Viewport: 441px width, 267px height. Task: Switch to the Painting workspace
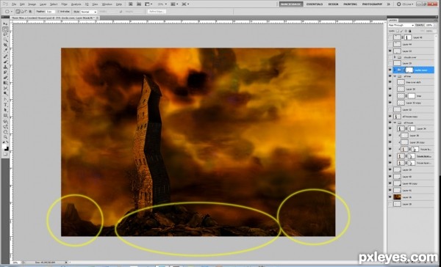click(x=350, y=4)
